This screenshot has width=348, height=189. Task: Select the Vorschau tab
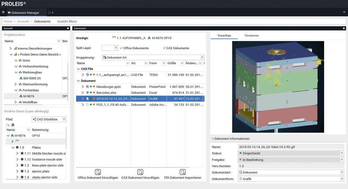click(x=224, y=35)
